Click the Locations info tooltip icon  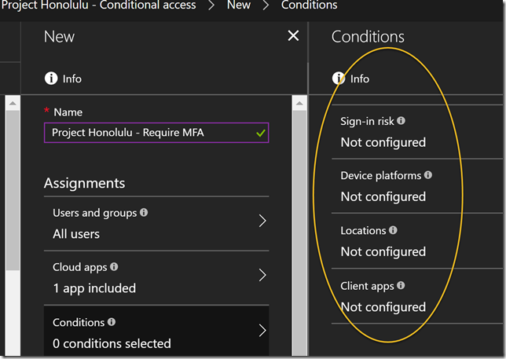(393, 230)
